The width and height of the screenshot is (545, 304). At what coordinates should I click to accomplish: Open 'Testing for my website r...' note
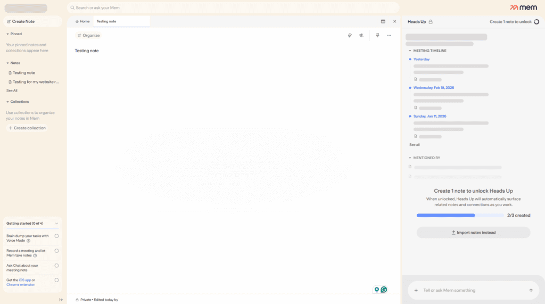pyautogui.click(x=32, y=82)
